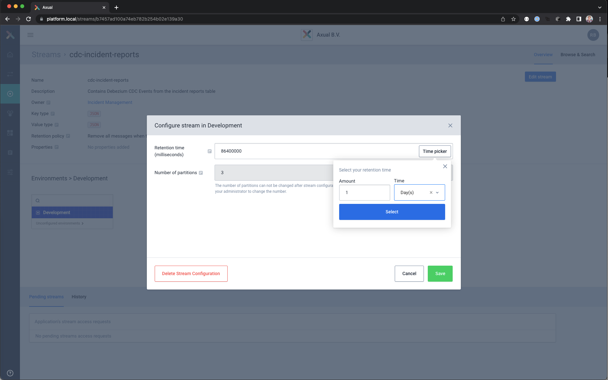Click the Time picker button
Image resolution: width=608 pixels, height=380 pixels.
[x=435, y=151]
